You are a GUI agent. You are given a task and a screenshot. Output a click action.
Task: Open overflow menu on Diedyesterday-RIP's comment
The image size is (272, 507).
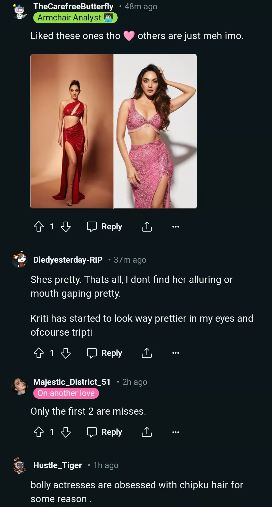coord(176,353)
